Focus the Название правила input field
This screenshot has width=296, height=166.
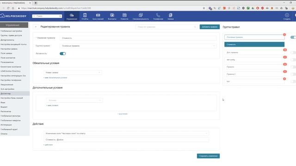(138, 38)
